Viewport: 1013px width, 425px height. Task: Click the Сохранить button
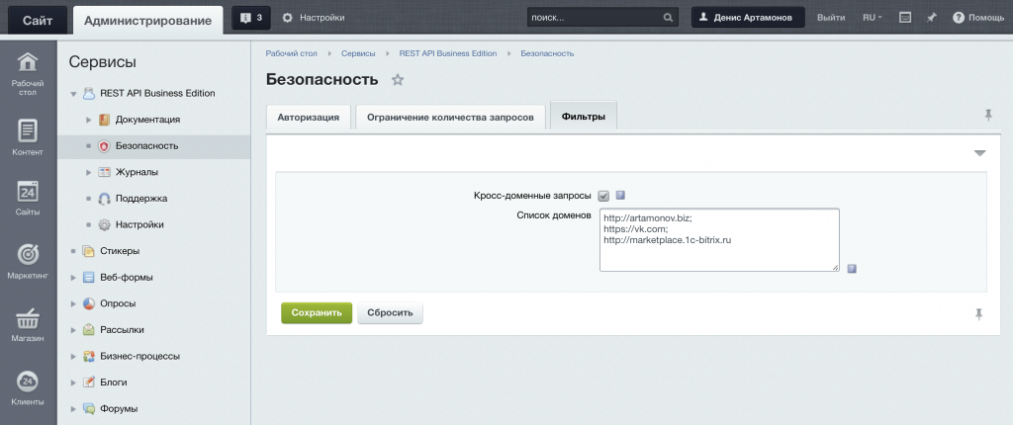316,312
